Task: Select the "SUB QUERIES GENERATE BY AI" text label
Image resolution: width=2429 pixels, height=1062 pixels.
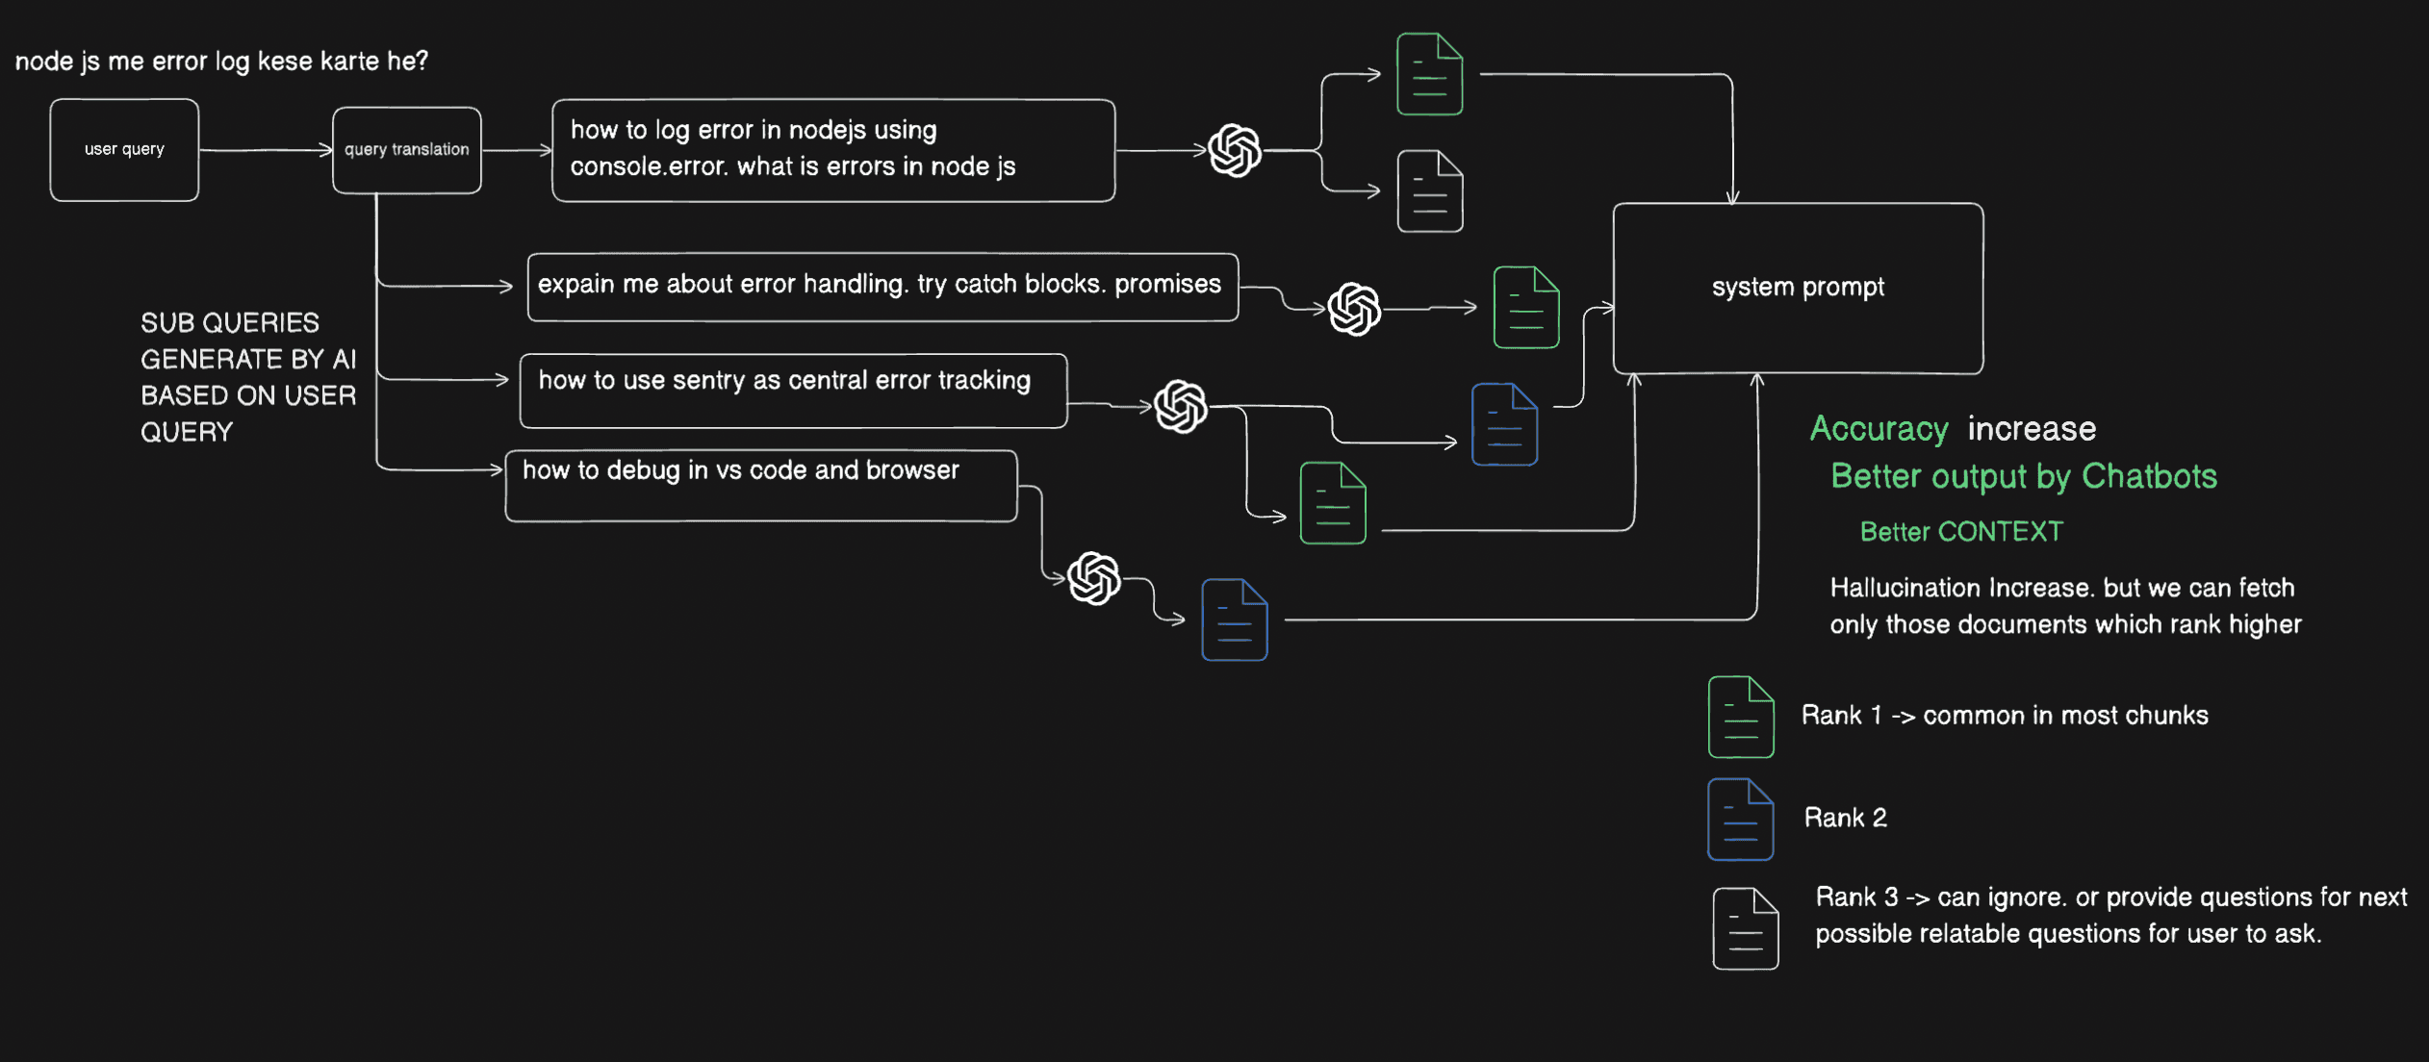Action: point(248,377)
